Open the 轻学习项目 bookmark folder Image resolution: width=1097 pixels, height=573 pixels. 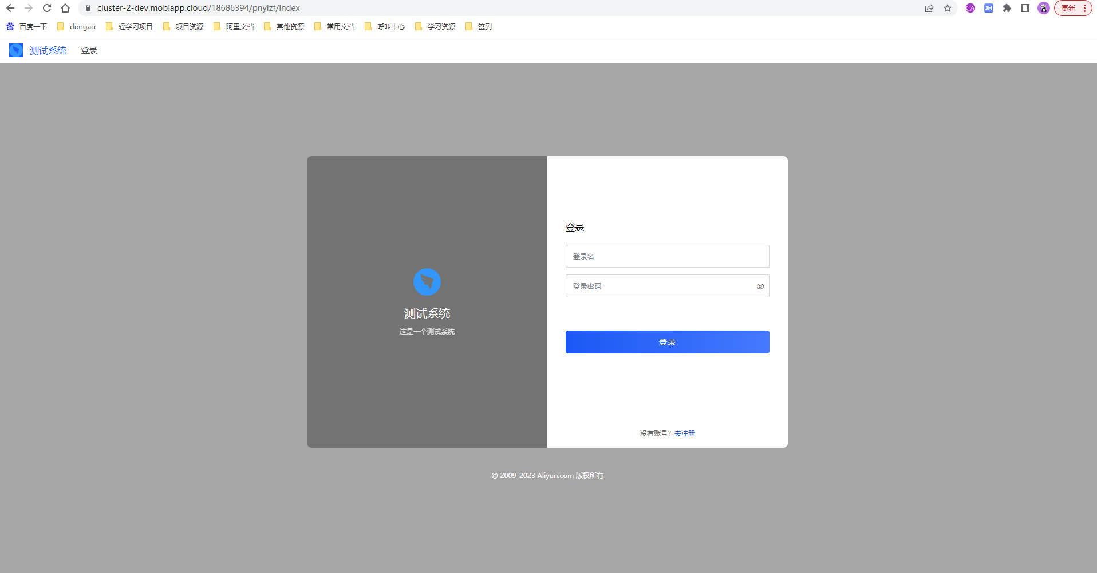click(129, 26)
